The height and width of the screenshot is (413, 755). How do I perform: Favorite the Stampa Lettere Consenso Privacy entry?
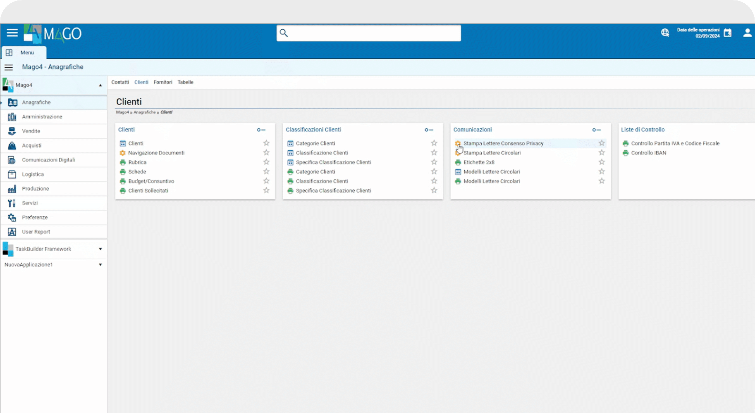pos(602,143)
